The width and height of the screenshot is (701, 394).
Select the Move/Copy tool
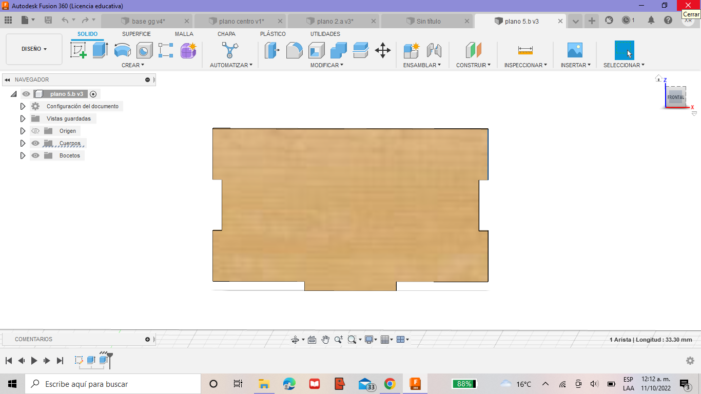[383, 50]
